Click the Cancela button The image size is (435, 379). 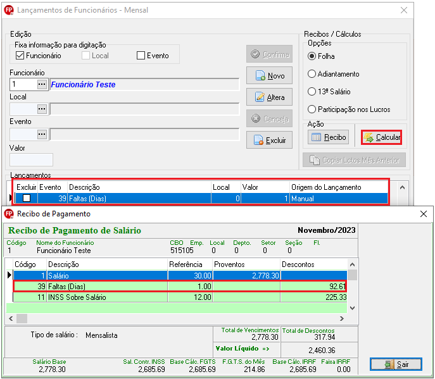(269, 119)
